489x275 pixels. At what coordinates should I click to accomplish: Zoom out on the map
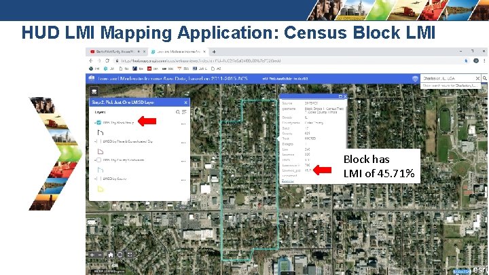click(100, 255)
